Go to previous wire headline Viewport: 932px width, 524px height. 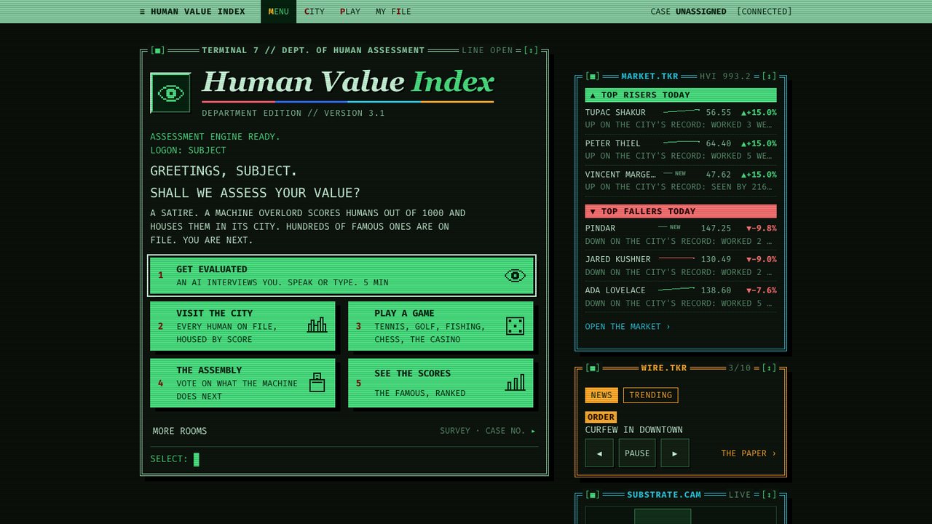(600, 453)
